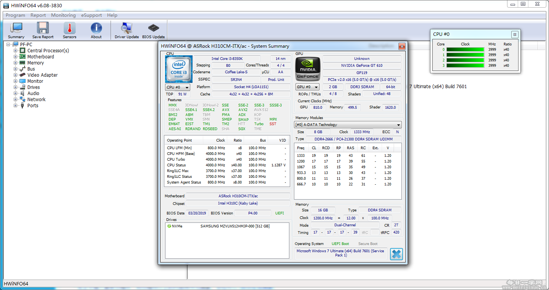Viewport: 549px width, 290px height.
Task: Click the Intel Core i3 logo
Action: [178, 69]
